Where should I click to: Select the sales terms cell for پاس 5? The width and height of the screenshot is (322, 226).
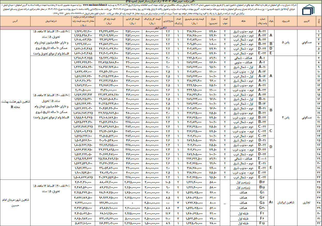51,43
